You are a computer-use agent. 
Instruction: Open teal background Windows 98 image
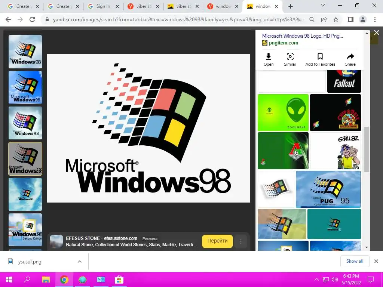(334, 224)
